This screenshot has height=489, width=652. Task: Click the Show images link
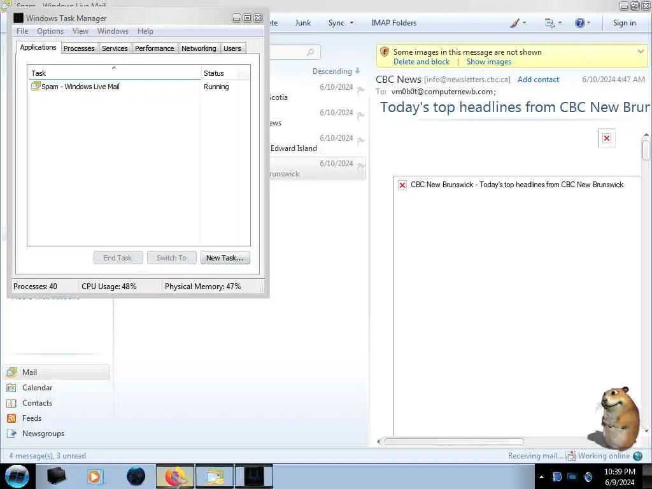tap(488, 62)
